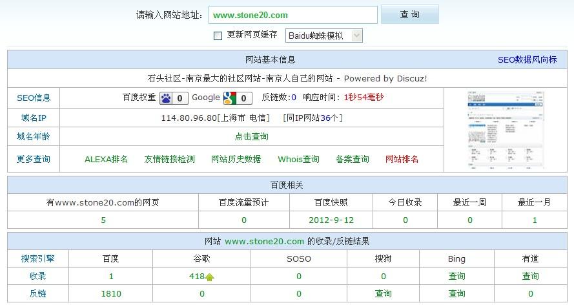Open the 备案查询 link
This screenshot has height=305, width=574.
(x=352, y=159)
